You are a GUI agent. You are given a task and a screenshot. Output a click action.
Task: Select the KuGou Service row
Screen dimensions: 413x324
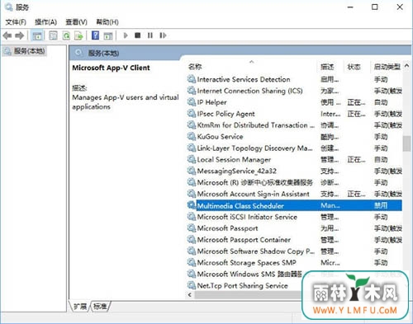click(x=294, y=137)
